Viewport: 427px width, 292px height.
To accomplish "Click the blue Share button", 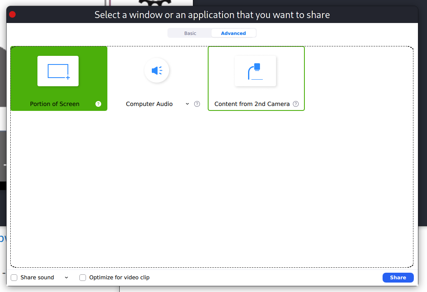I will click(x=398, y=277).
